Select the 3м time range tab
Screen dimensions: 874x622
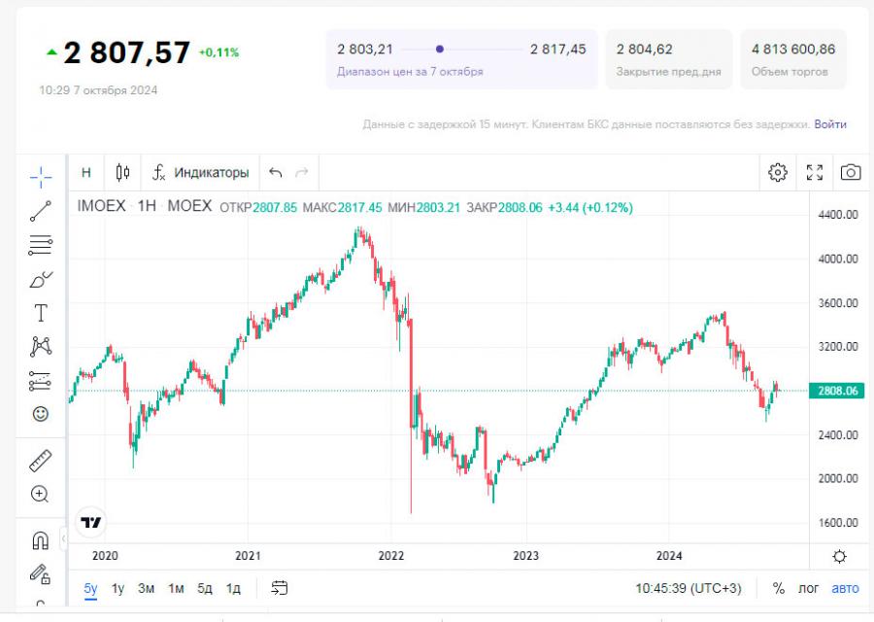click(146, 588)
